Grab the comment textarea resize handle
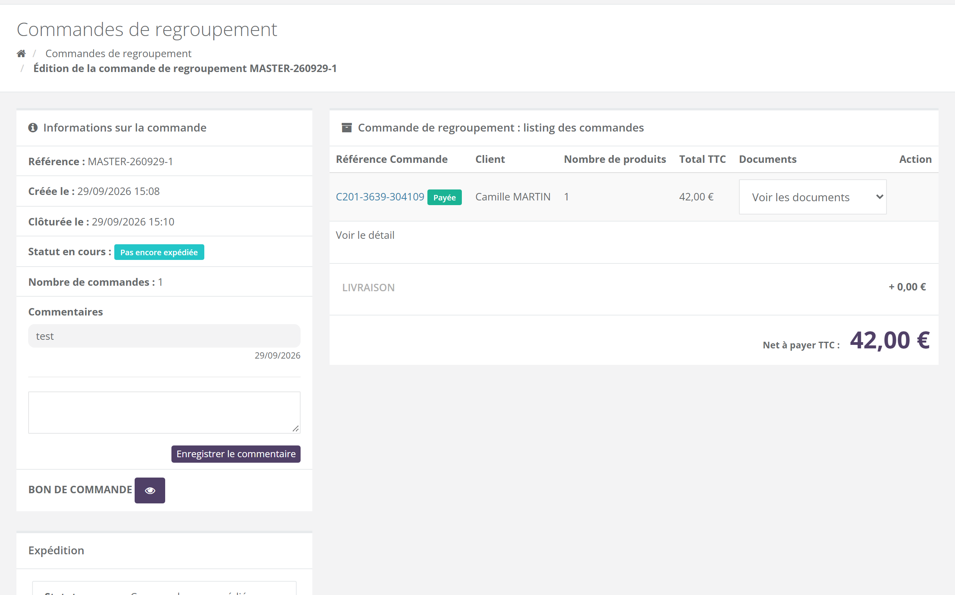 tap(296, 429)
